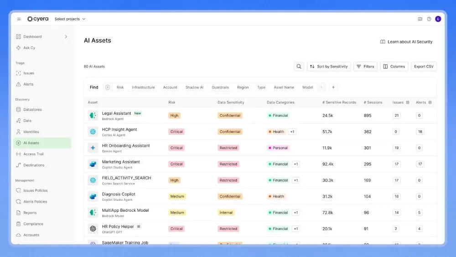This screenshot has width=456, height=257.
Task: Click the alerts count 18 for HCP Insight Agent
Action: (420, 132)
